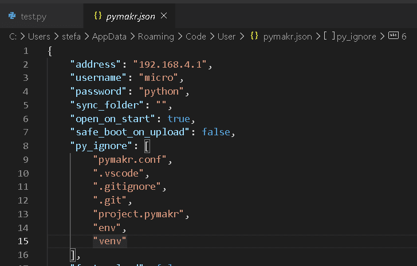This screenshot has width=417, height=266.
Task: Open the Users breadcrumb segment
Action: 39,36
